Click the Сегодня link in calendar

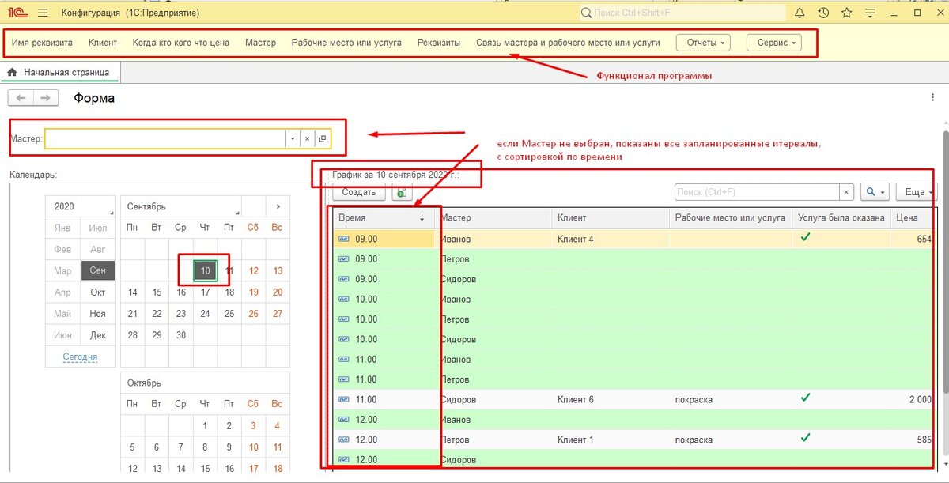(x=80, y=357)
